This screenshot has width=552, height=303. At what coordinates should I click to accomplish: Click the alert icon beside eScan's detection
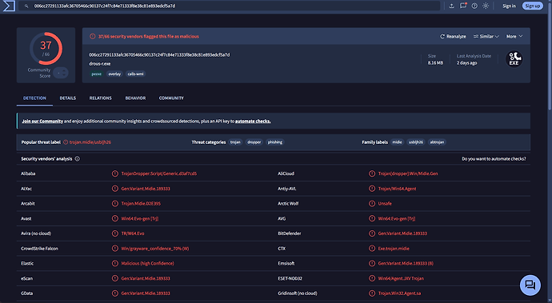(114, 278)
